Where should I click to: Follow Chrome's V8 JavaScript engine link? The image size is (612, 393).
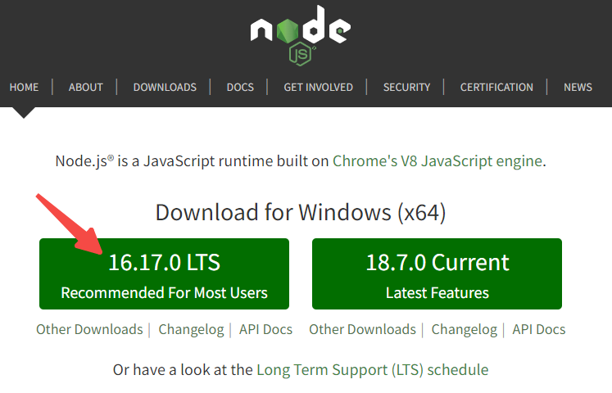coord(437,161)
